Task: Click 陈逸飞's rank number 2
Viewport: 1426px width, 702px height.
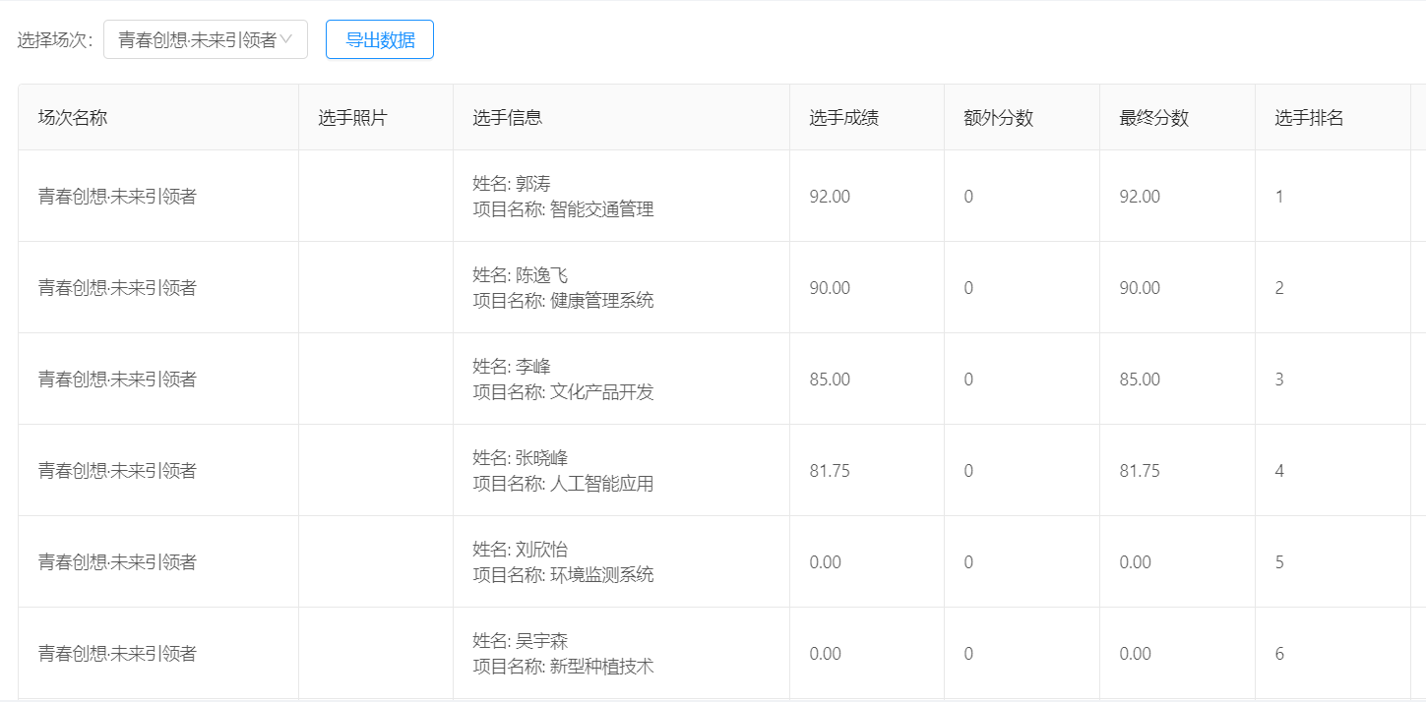Action: (x=1279, y=288)
